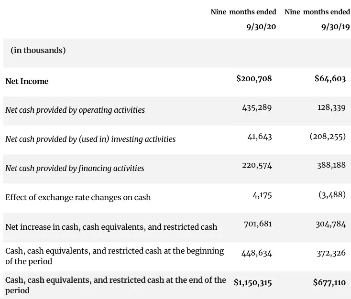
Task: Select the '(in thousands)' note cell
Action: coord(38,50)
